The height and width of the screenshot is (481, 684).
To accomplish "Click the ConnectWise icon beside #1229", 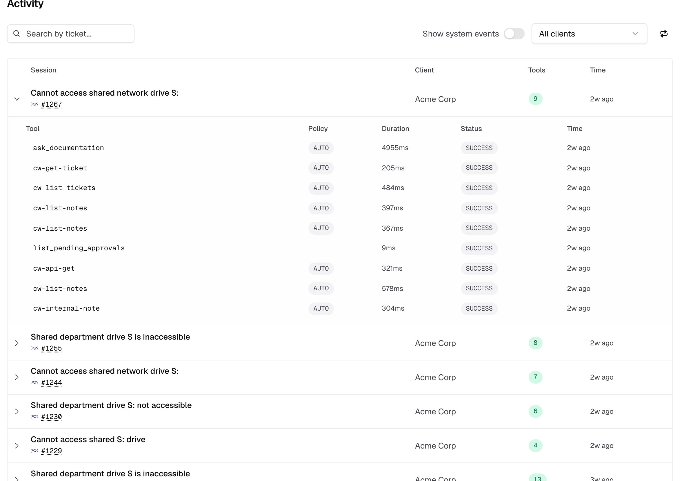I will click(x=34, y=451).
